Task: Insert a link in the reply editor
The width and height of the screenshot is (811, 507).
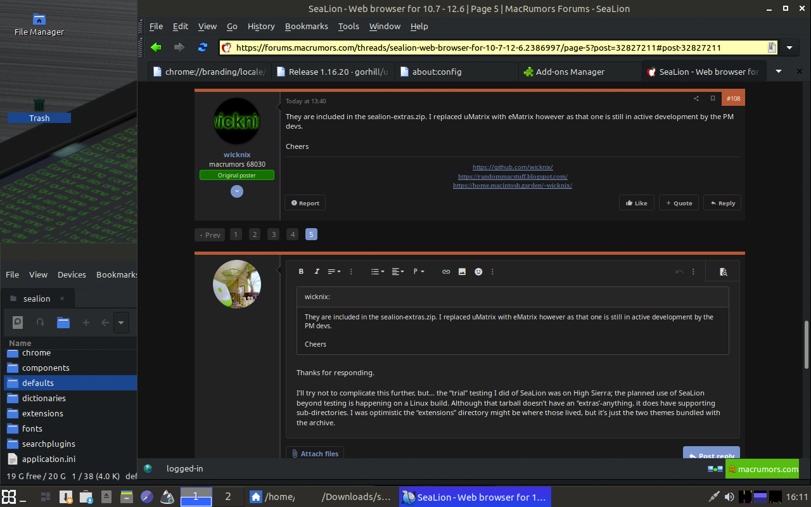Action: click(x=446, y=271)
